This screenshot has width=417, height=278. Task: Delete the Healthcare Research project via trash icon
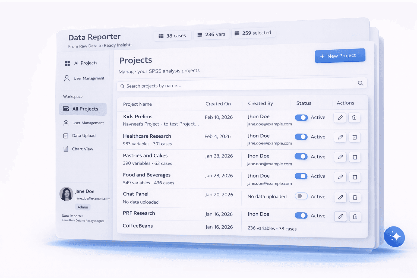click(354, 137)
